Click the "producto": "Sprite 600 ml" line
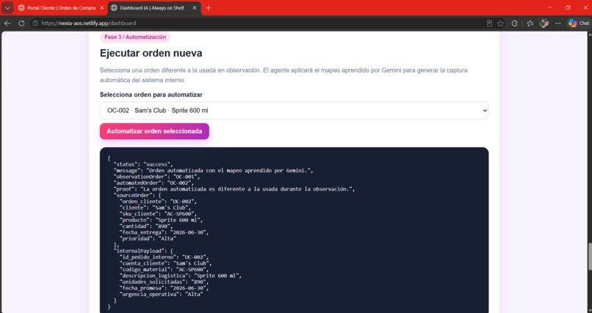Screen dimensions: 592x313 tap(161, 220)
